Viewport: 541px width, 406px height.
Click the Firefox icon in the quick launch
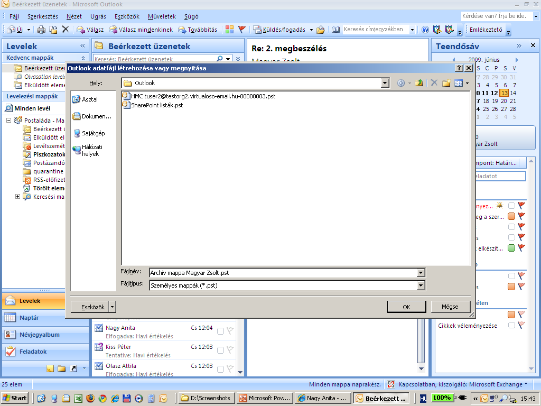[90, 398]
